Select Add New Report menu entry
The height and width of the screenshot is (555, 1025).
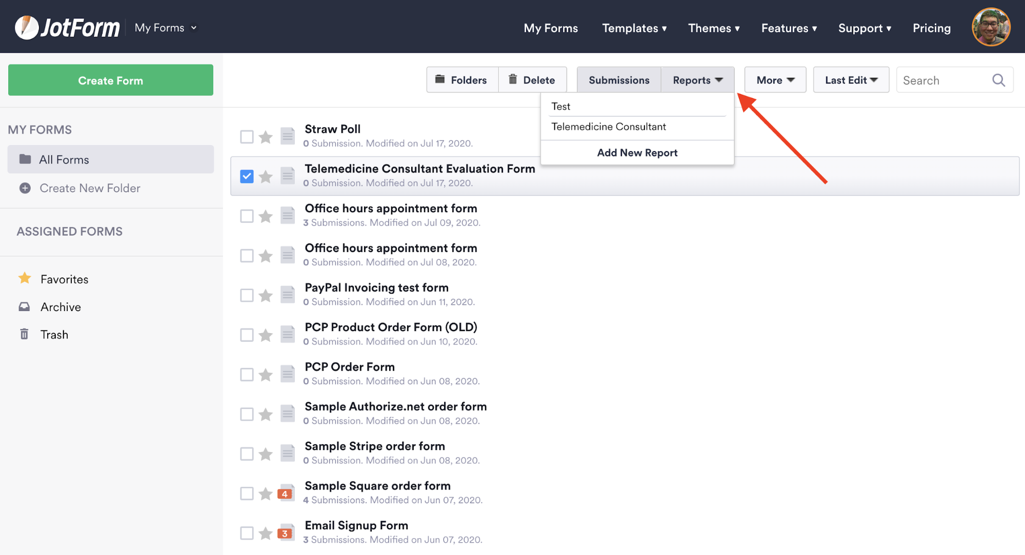pyautogui.click(x=637, y=153)
